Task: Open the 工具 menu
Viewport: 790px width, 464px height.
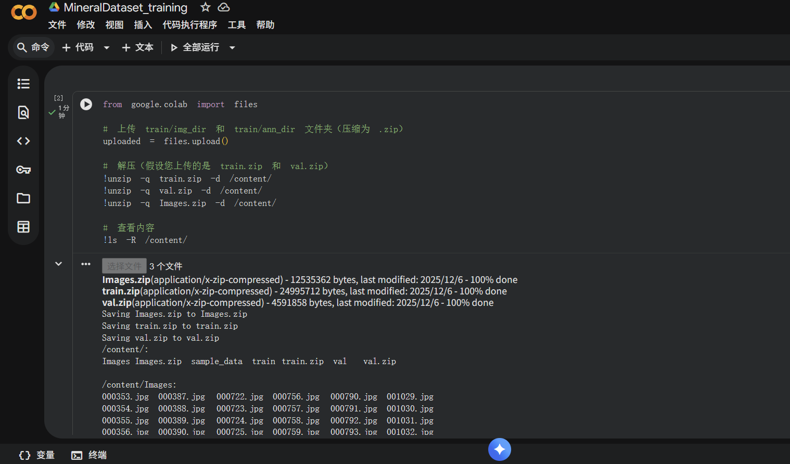Action: point(237,25)
